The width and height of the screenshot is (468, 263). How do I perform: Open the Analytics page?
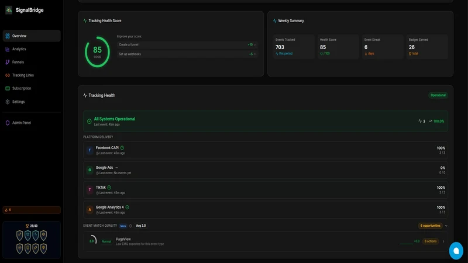[32, 49]
